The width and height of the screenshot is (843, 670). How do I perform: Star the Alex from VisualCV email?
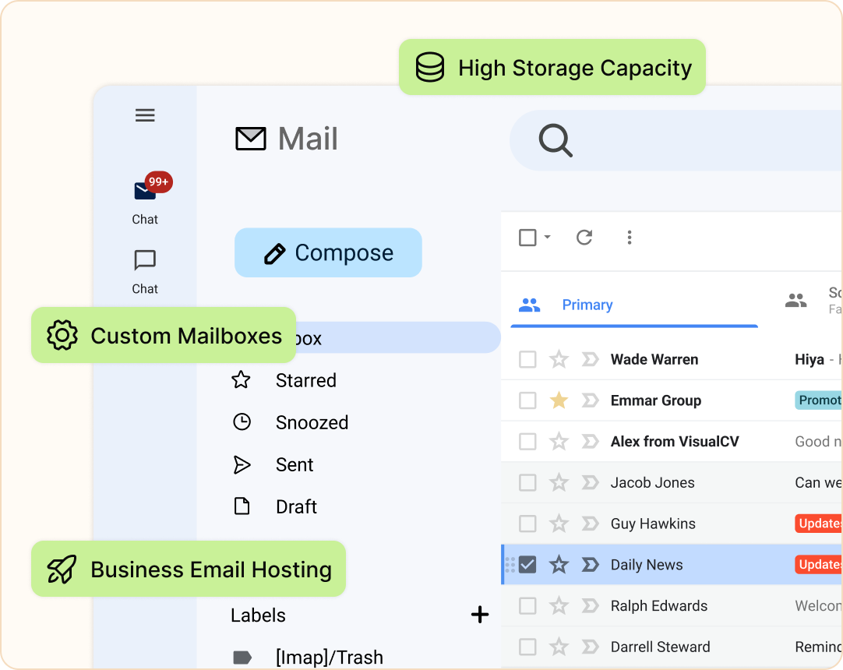559,442
